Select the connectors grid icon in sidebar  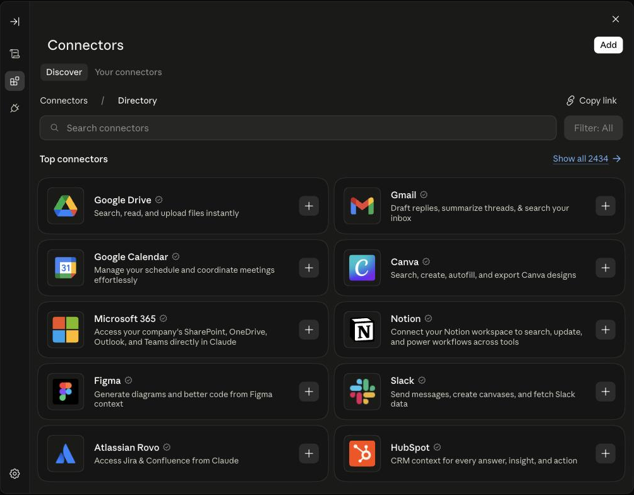click(x=15, y=81)
